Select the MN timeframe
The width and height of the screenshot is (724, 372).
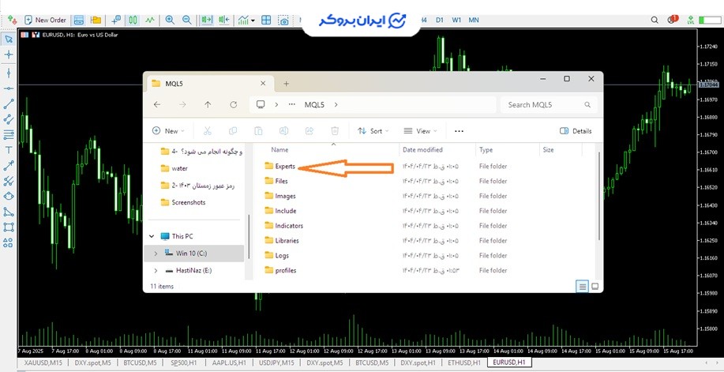(x=474, y=20)
